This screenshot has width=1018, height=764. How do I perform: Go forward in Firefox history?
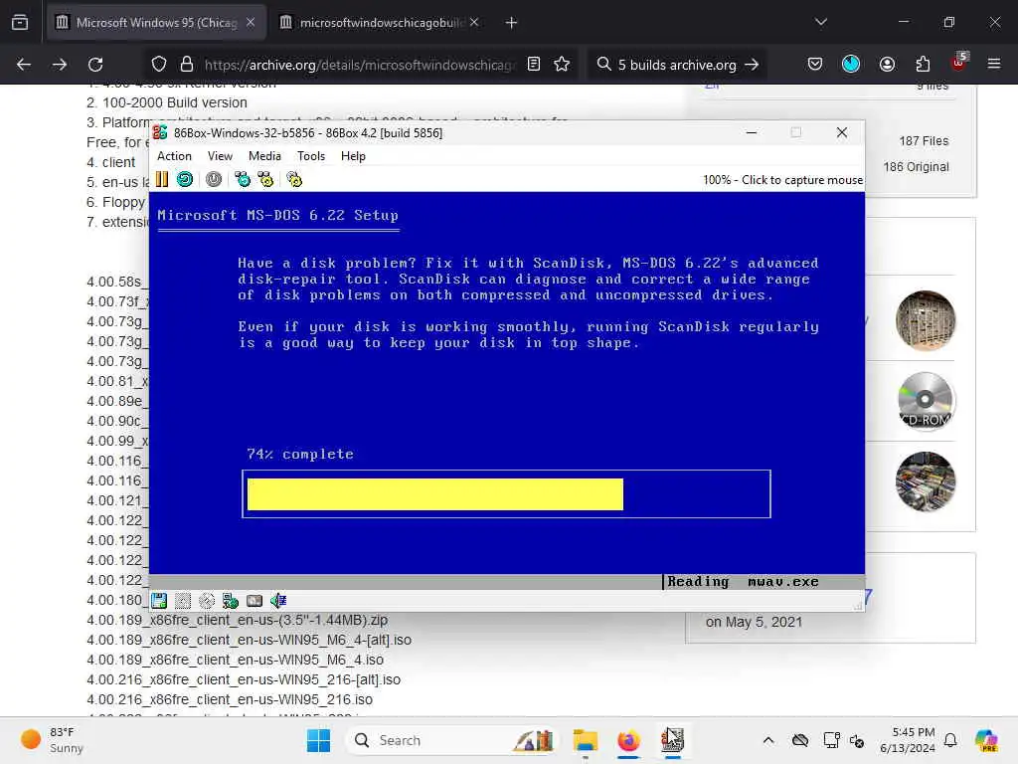point(59,65)
